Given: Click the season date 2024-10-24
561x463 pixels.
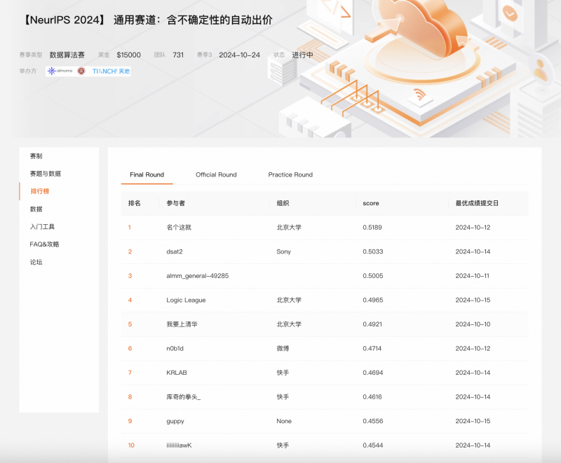Looking at the screenshot, I should tap(239, 55).
